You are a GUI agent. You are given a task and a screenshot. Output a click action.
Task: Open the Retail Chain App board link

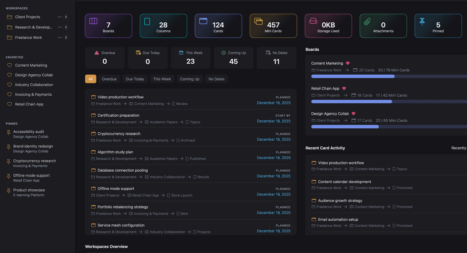point(325,88)
